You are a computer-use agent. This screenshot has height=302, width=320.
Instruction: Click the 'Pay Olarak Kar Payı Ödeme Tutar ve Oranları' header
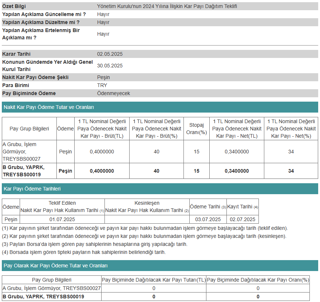[x=160, y=266]
